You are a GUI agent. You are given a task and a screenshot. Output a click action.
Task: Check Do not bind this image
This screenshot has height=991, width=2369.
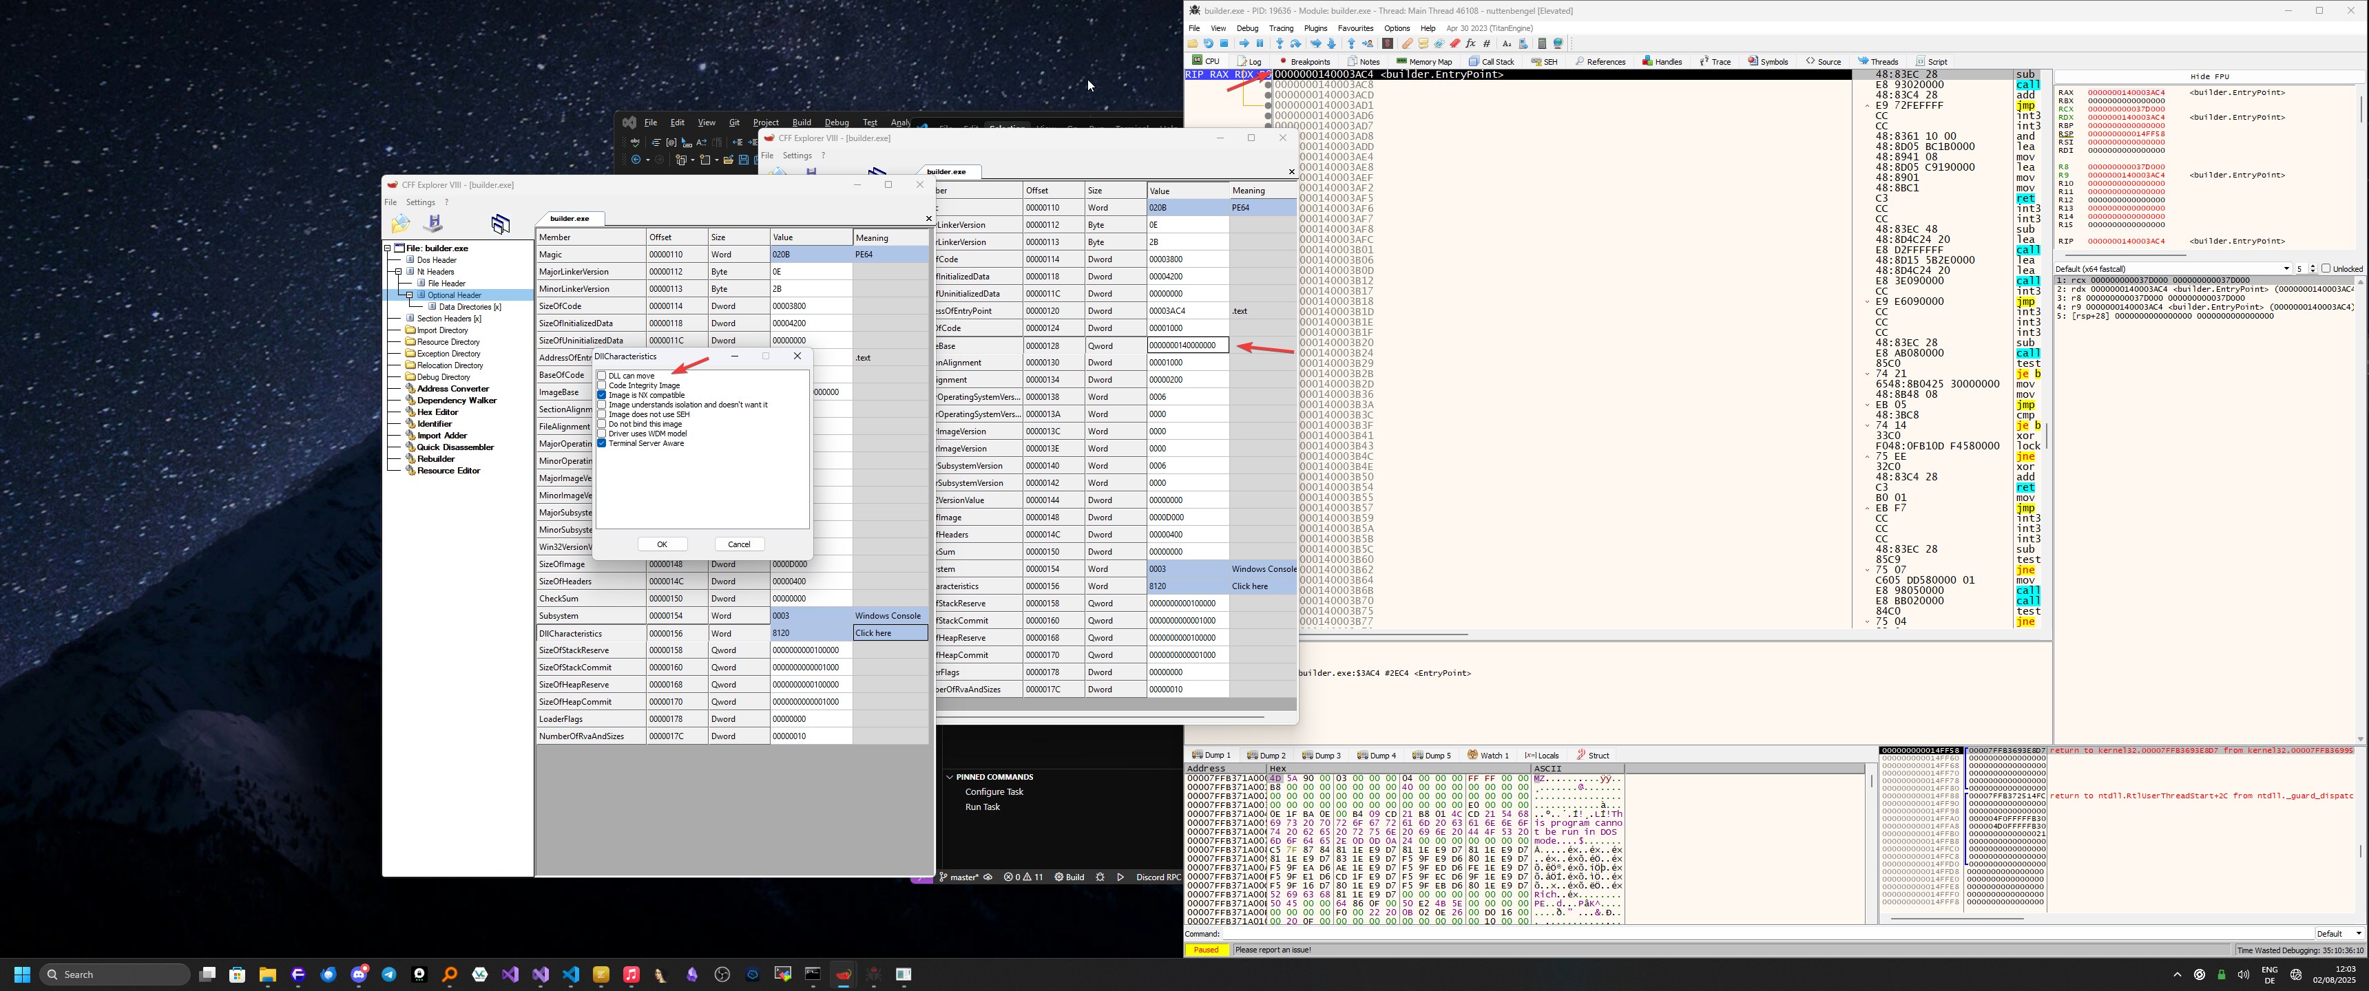[x=601, y=424]
